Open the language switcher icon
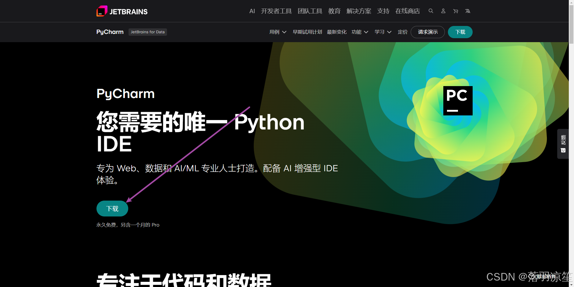The height and width of the screenshot is (287, 574). coord(468,11)
